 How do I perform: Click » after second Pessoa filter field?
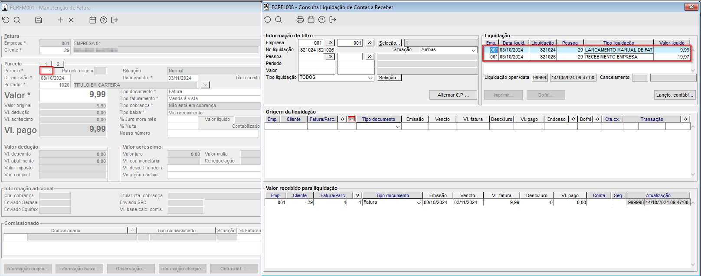pos(370,57)
